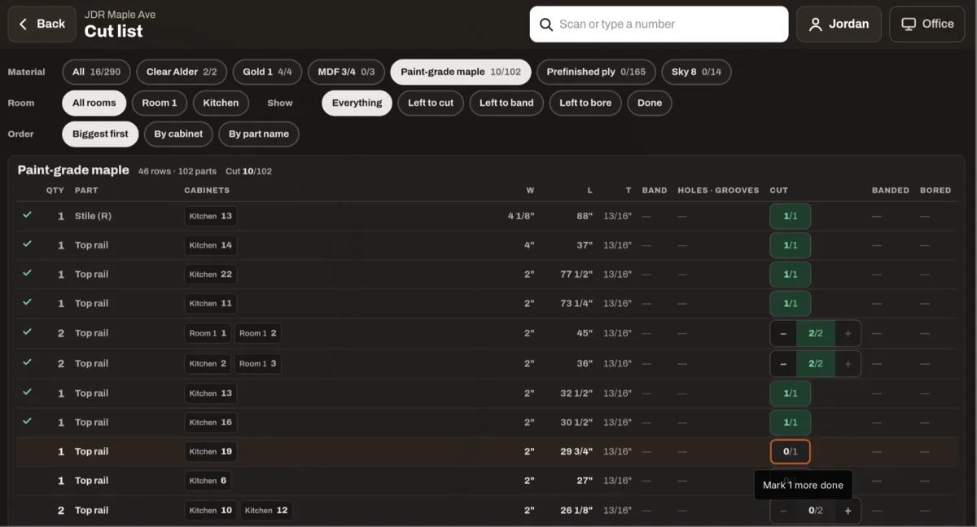This screenshot has height=527, width=977.
Task: Show only parts Left to bore
Action: pyautogui.click(x=585, y=103)
